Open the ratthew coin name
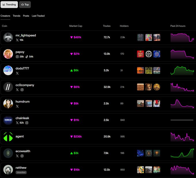Screen dimensions: 196x178 click(21, 168)
